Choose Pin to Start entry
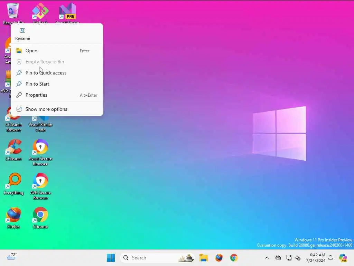Viewport: 354px width, 266px height. click(x=57, y=84)
